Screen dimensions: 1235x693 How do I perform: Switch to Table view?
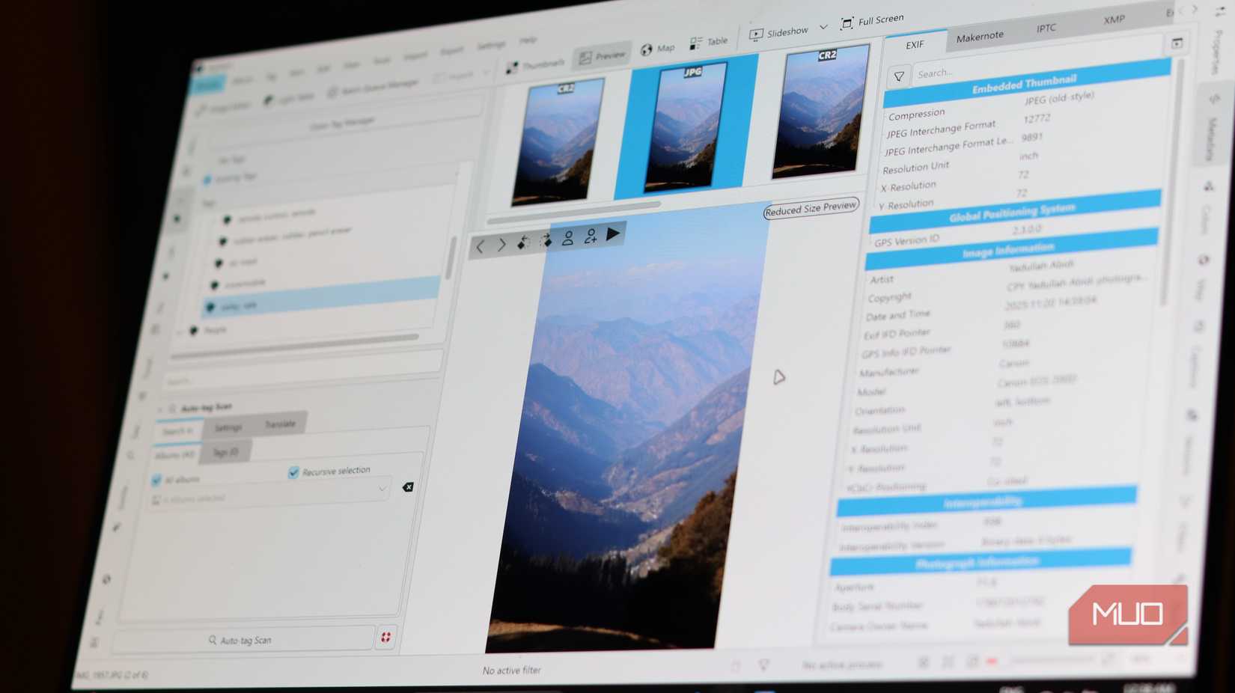pyautogui.click(x=709, y=41)
